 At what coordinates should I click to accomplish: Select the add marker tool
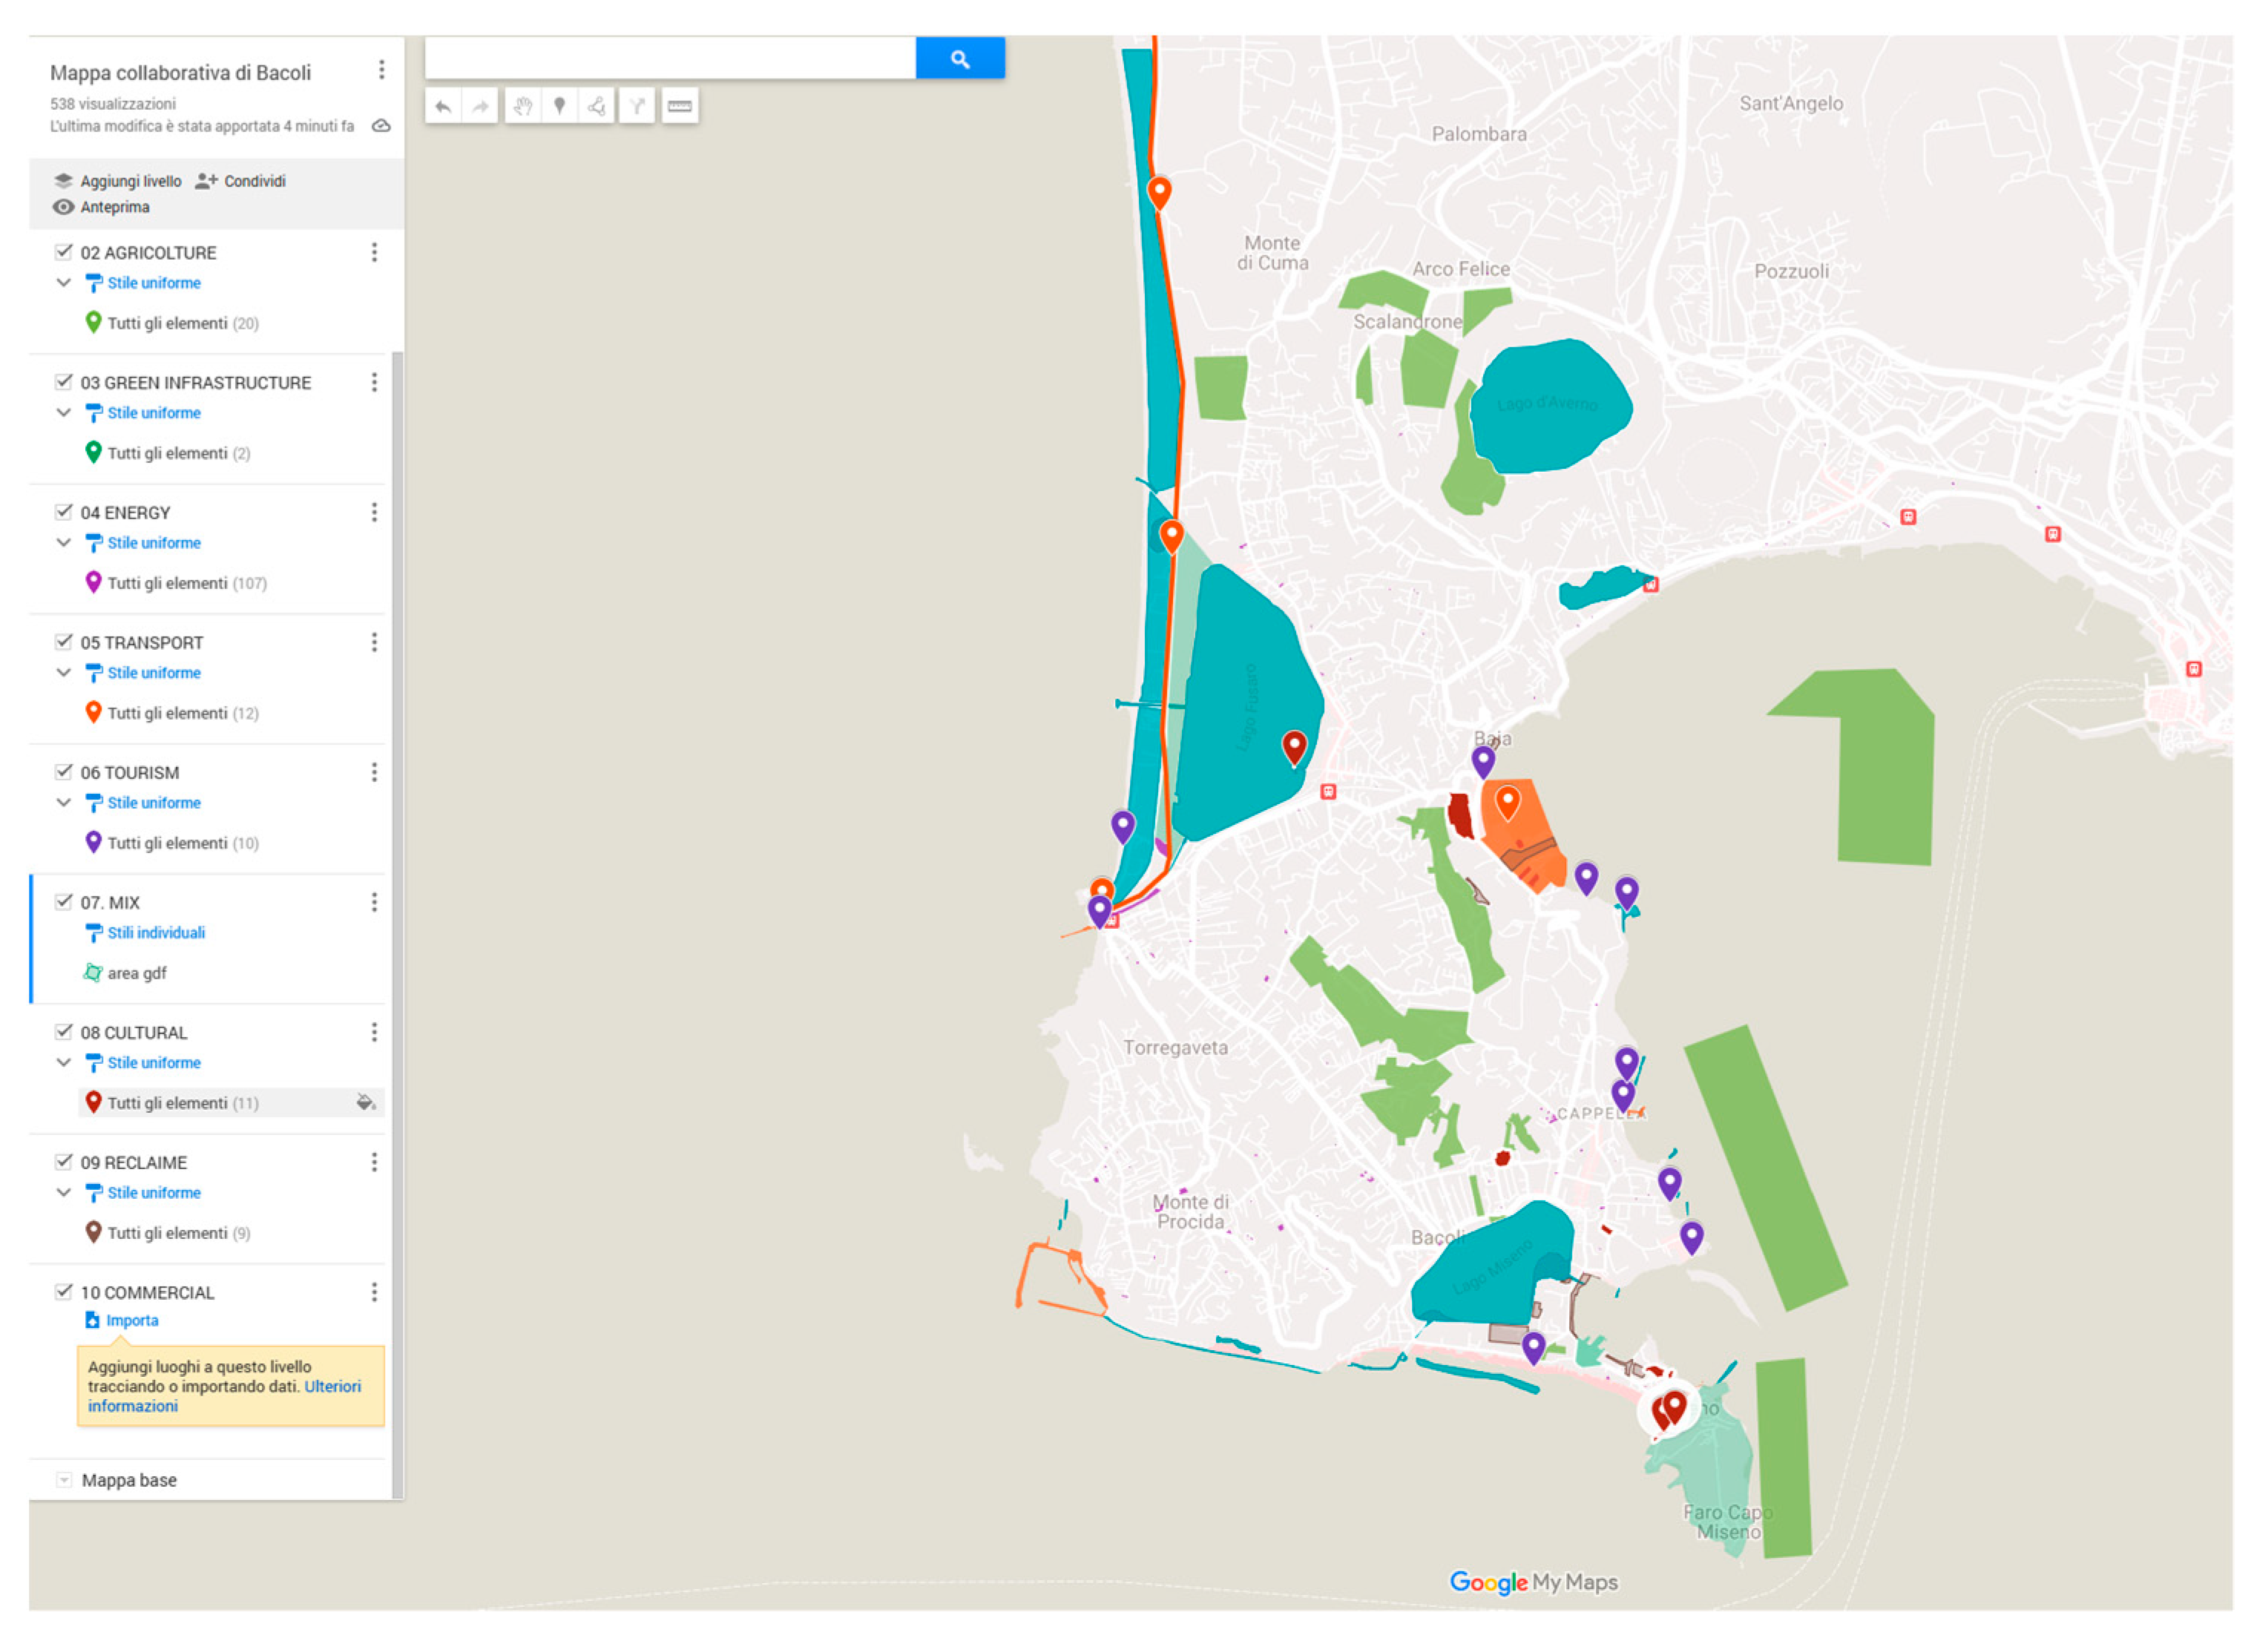(x=559, y=106)
